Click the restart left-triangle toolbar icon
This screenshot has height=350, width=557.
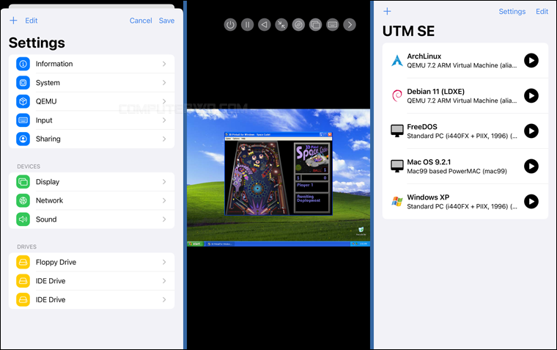pos(265,25)
